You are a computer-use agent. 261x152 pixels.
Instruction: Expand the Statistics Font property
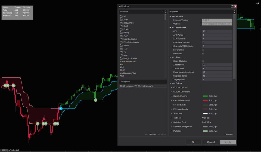[171, 122]
